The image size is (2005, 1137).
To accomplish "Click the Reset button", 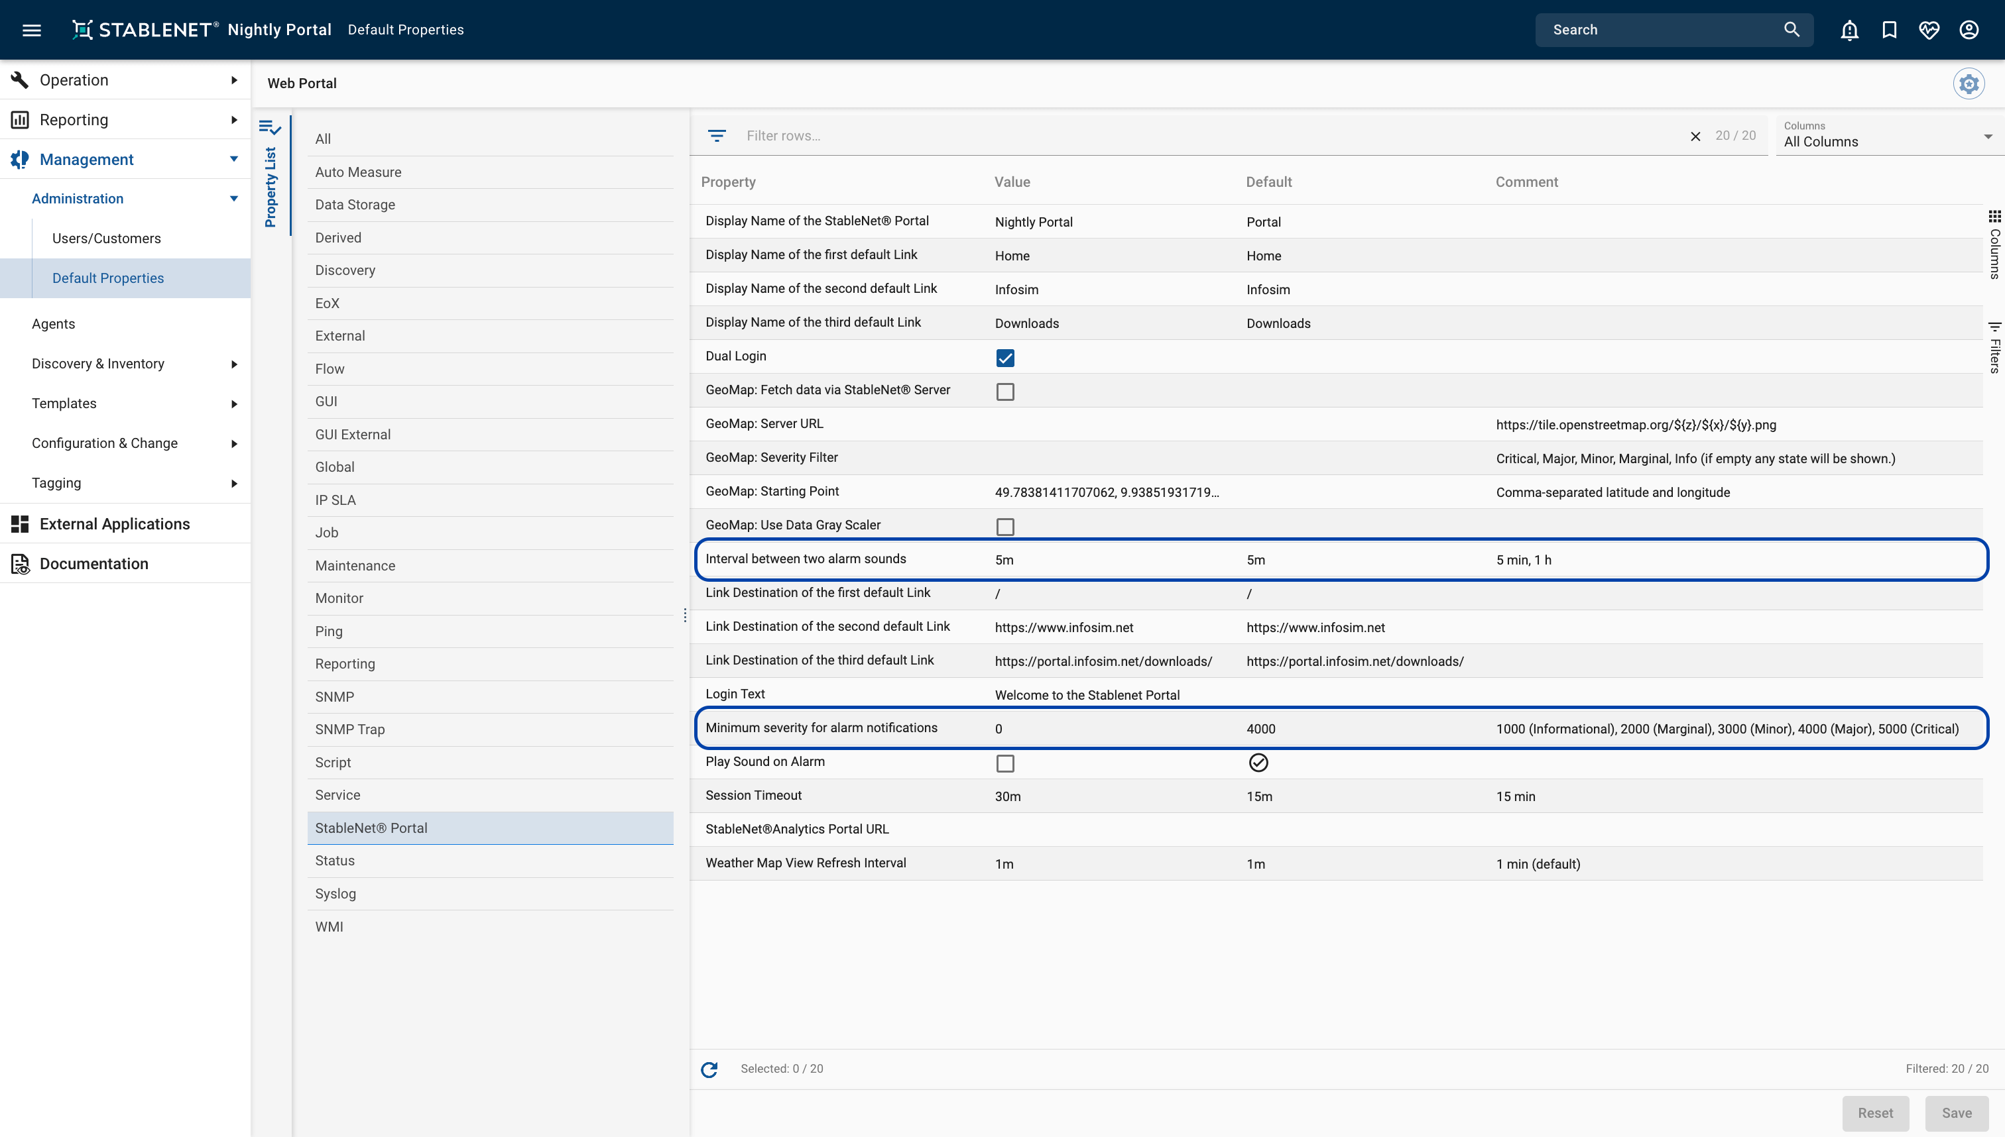I will click(x=1875, y=1112).
